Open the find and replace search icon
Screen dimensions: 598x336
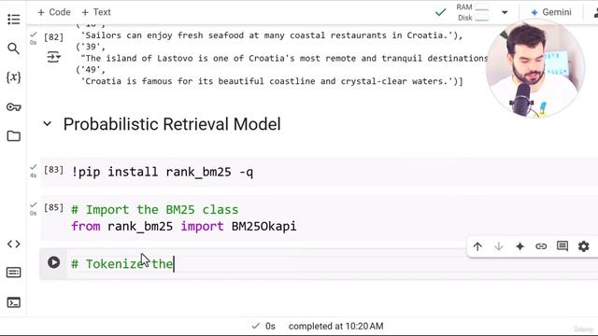[x=13, y=49]
